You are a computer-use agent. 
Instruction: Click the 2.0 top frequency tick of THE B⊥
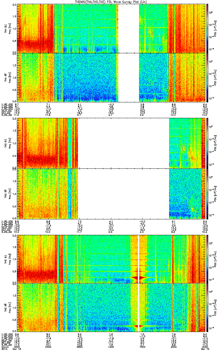(14, 236)
